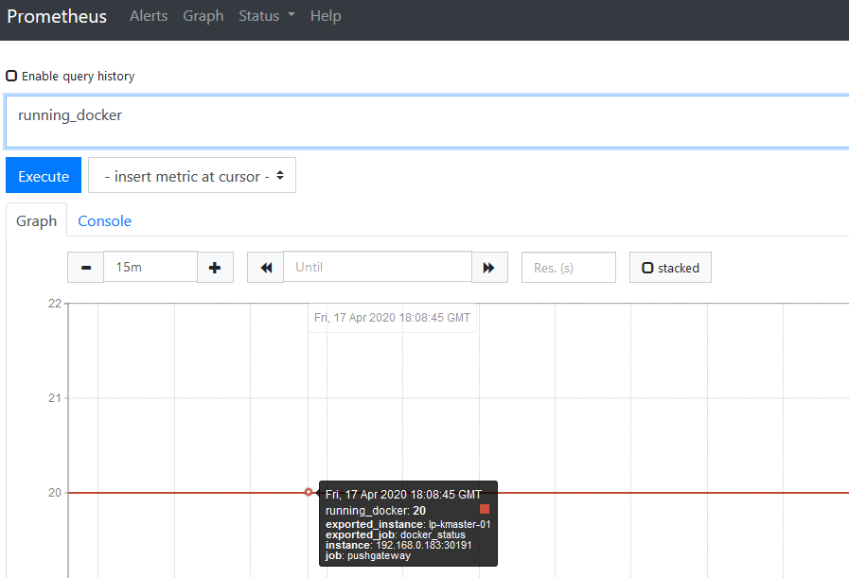This screenshot has width=849, height=578.
Task: Click the instance 192.168.0.183:30191 text
Action: click(398, 545)
